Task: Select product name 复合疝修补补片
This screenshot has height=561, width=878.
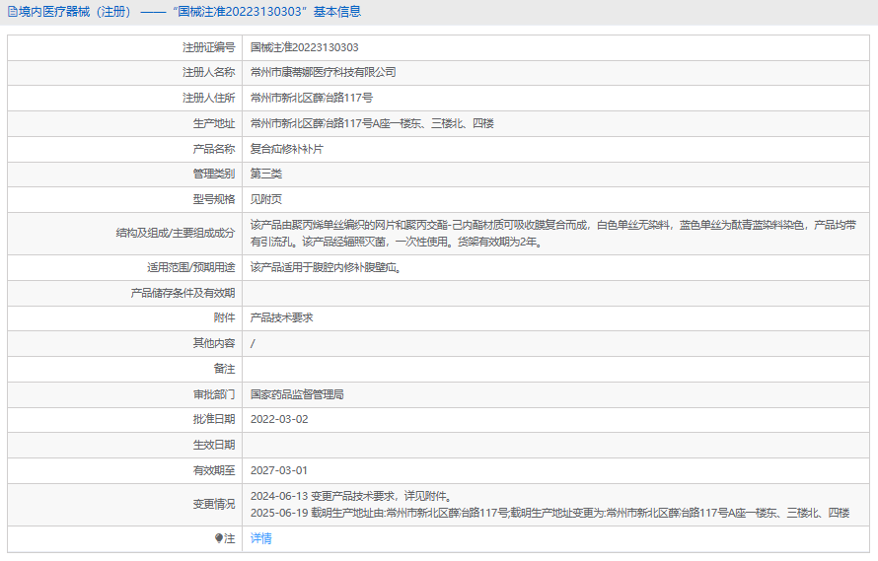Action: point(287,149)
